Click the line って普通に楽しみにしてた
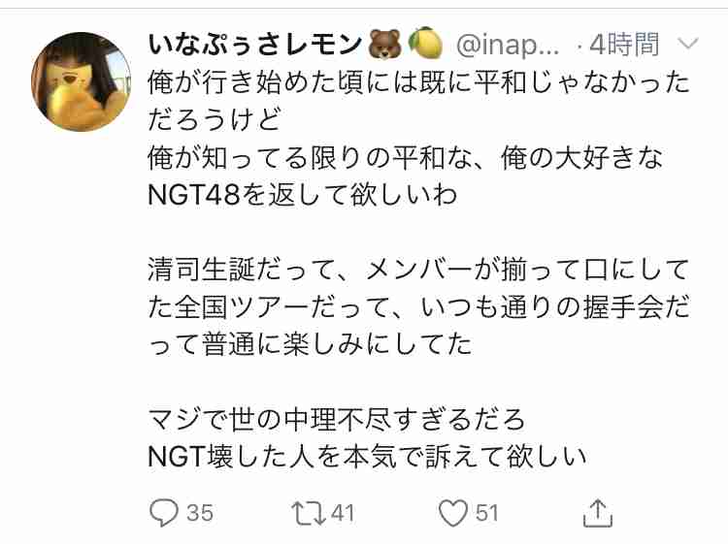This screenshot has width=728, height=544. tap(311, 344)
